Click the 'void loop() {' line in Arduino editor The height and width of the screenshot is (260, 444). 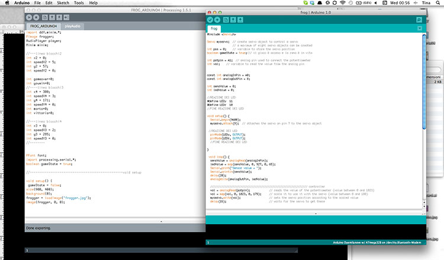(x=219, y=157)
